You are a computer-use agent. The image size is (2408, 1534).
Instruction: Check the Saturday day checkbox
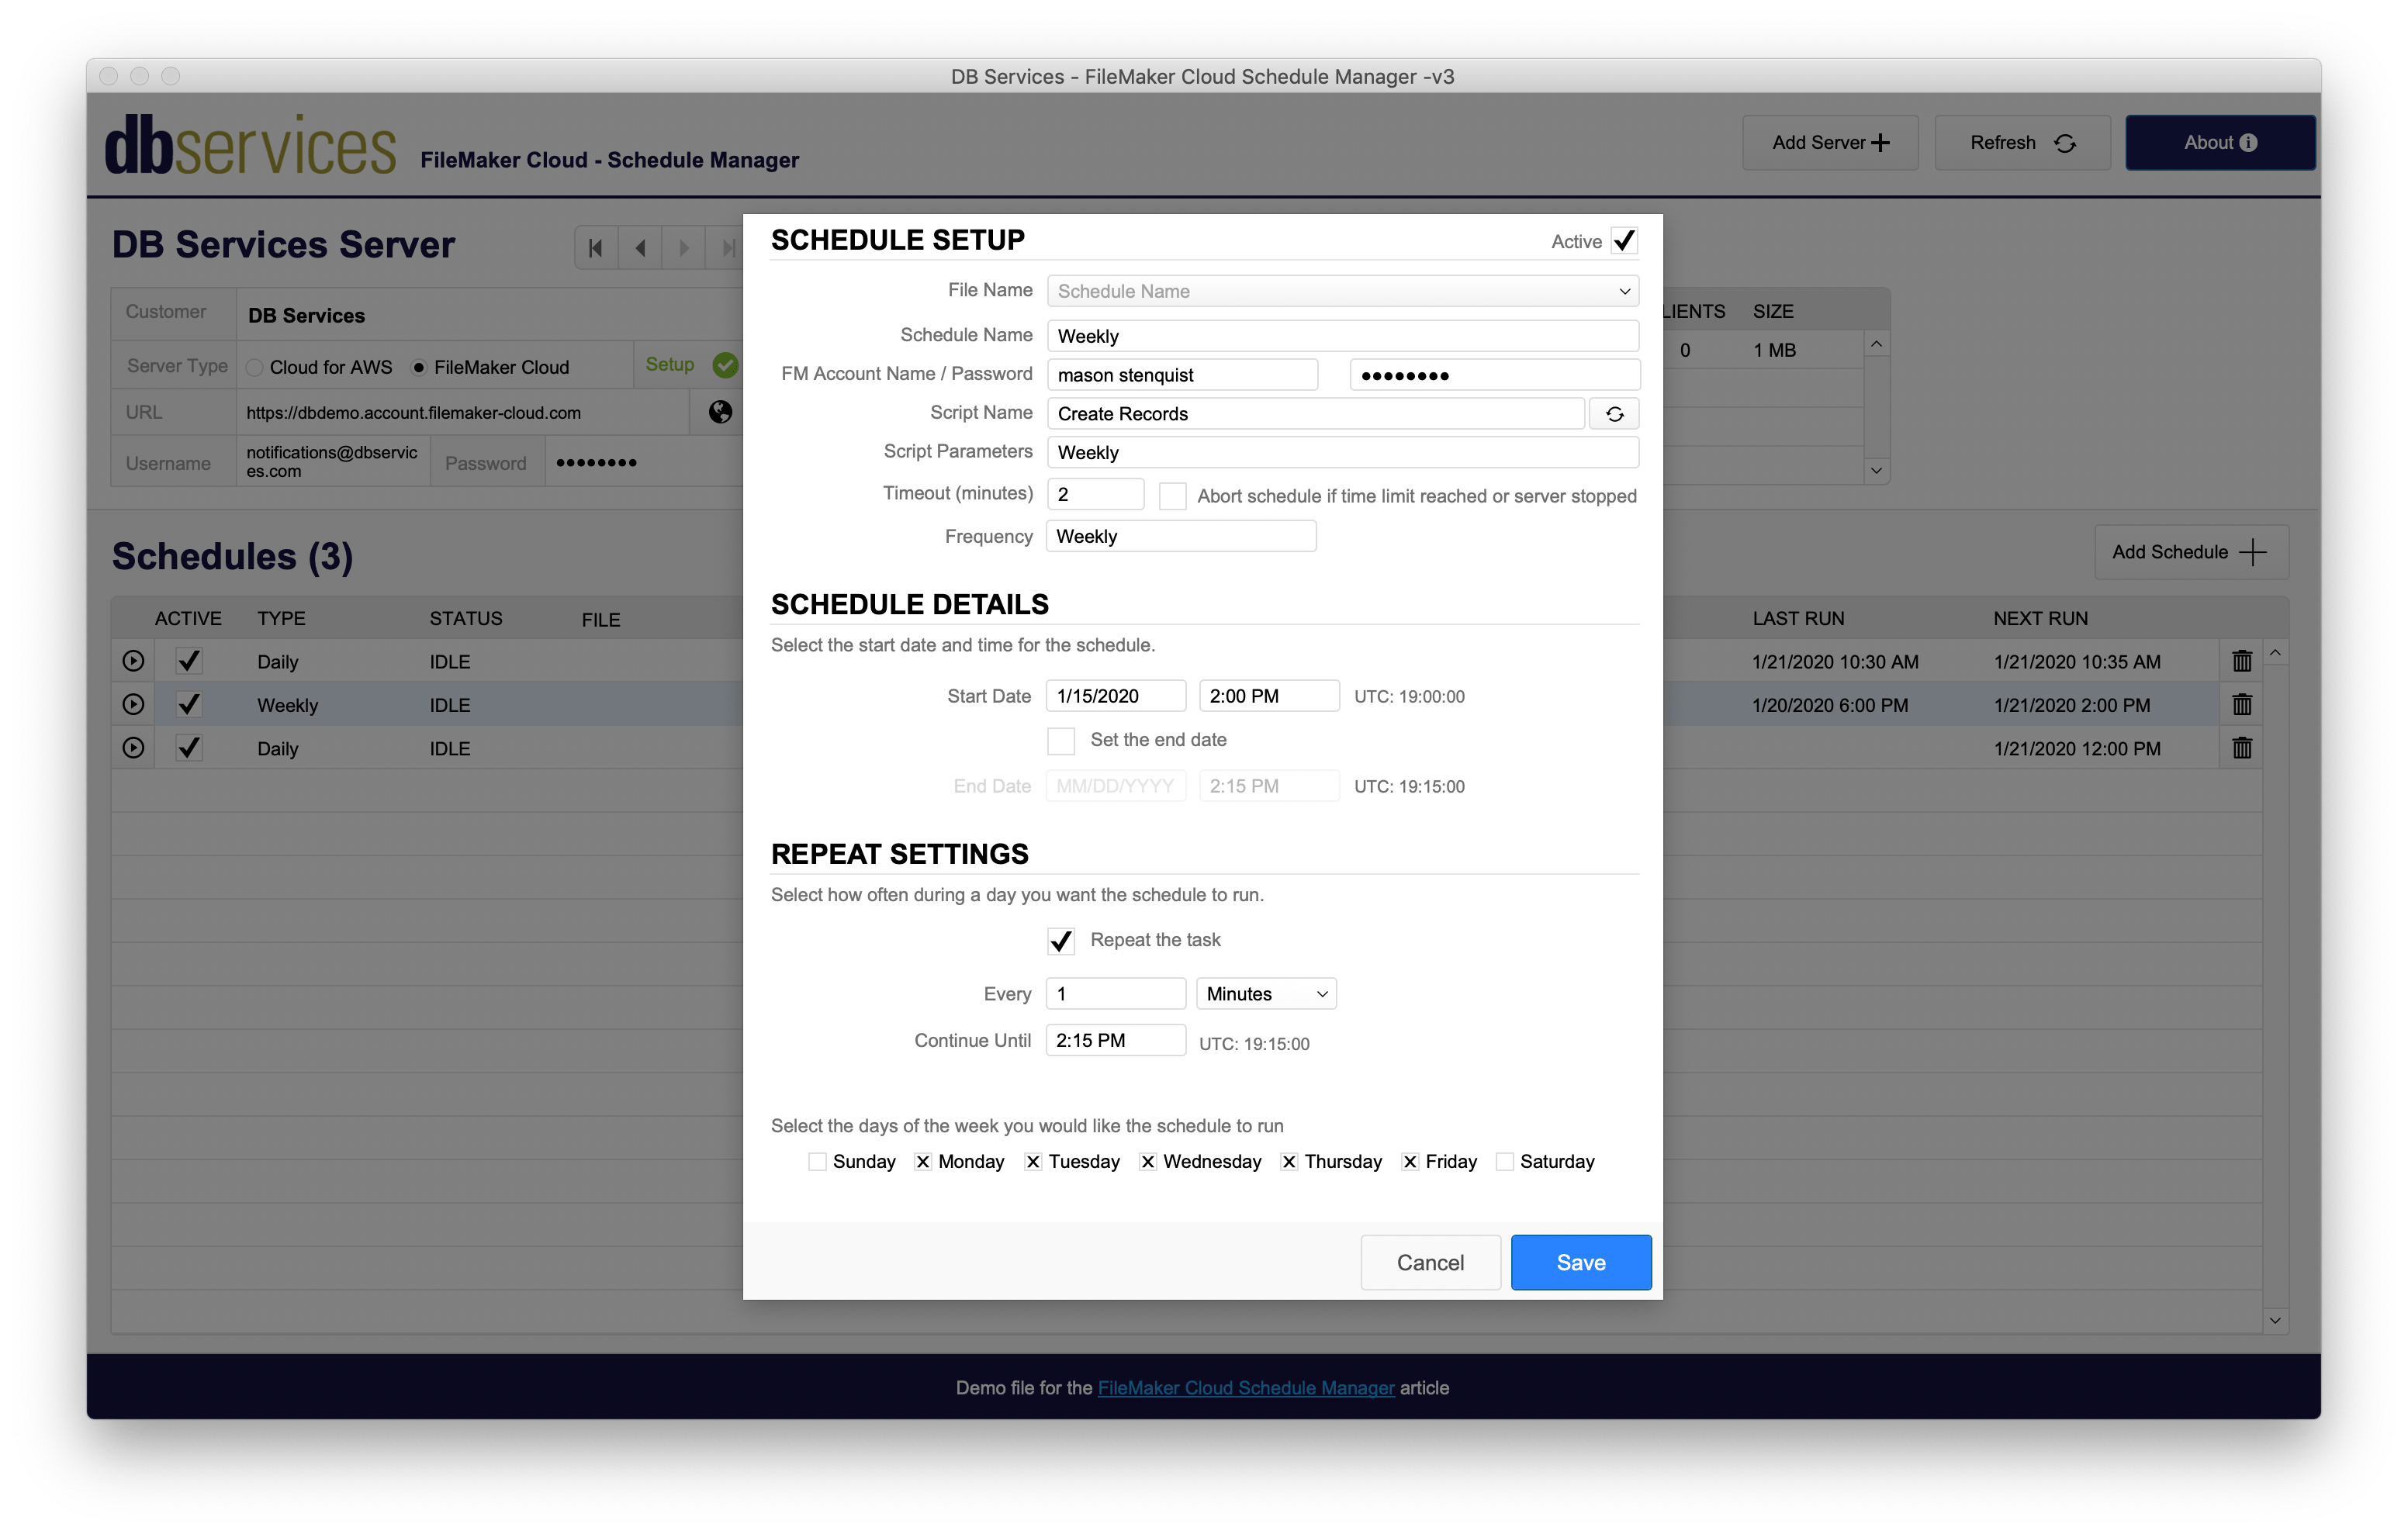click(1504, 1162)
